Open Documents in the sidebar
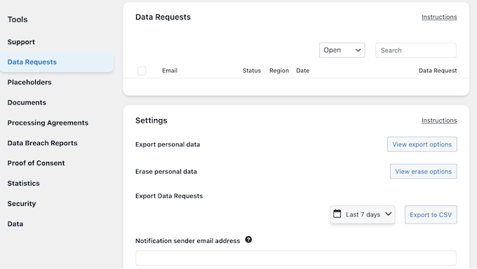 tap(27, 102)
